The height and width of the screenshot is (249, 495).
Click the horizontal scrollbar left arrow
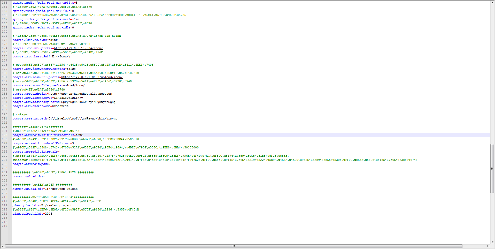tap(3, 246)
